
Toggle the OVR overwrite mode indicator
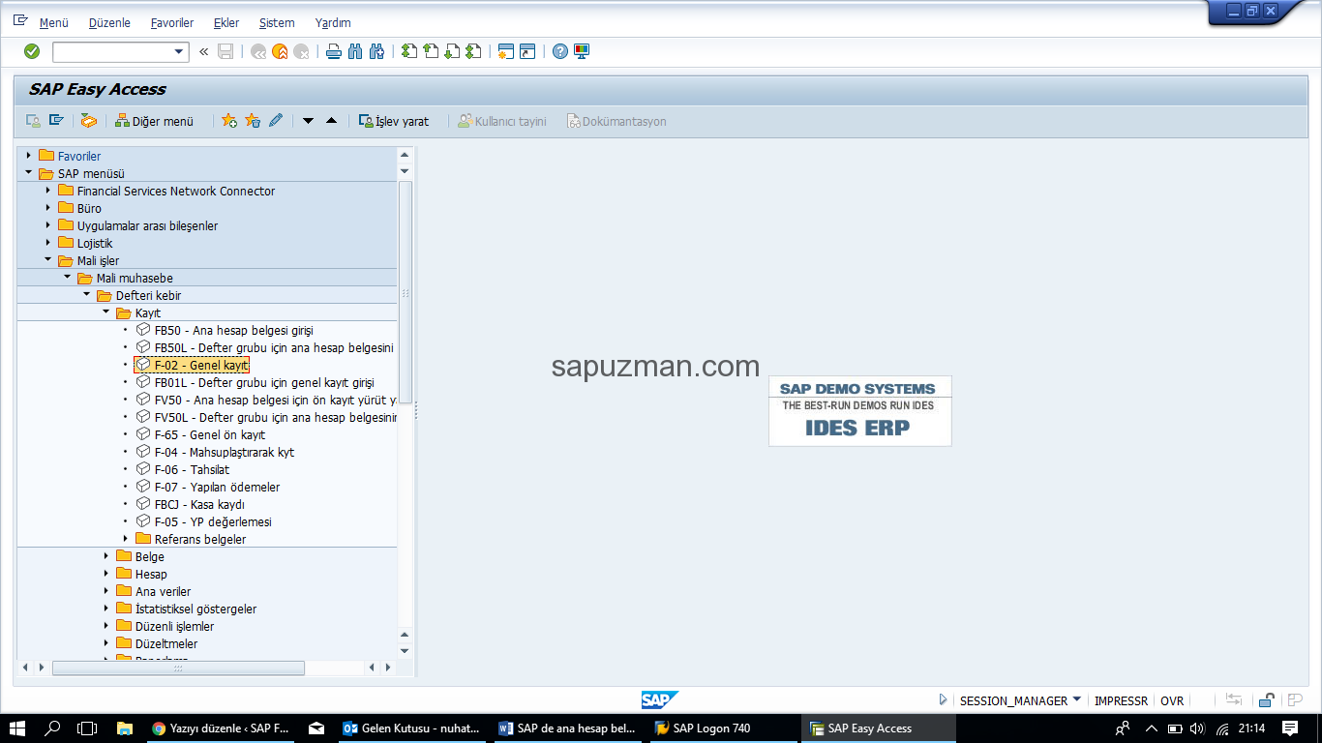click(x=1172, y=701)
